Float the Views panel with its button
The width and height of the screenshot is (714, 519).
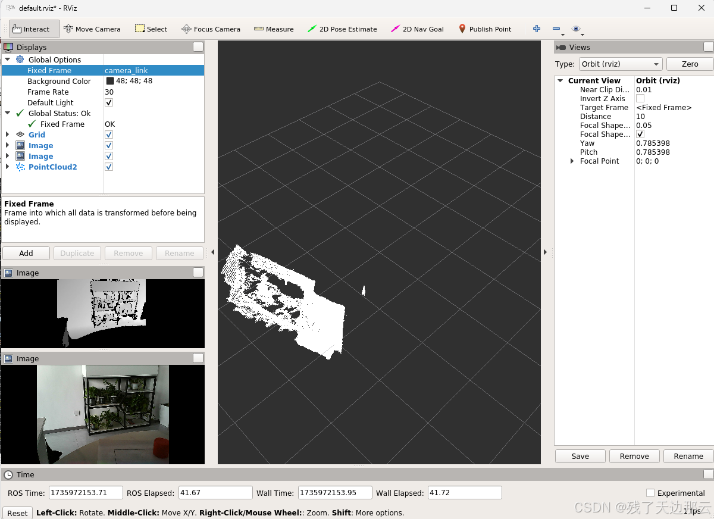tap(709, 47)
